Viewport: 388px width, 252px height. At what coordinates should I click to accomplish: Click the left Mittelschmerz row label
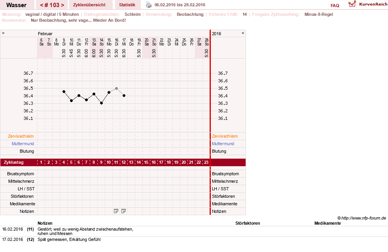point(21,181)
